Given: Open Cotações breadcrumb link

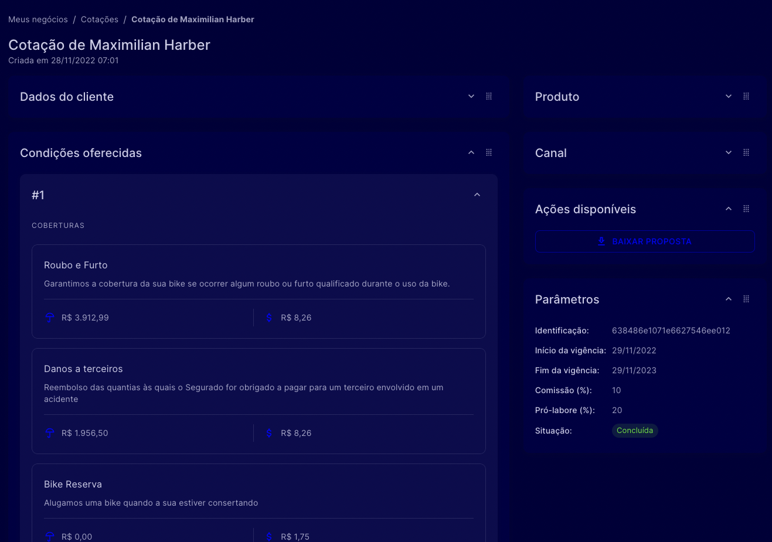Looking at the screenshot, I should (100, 19).
